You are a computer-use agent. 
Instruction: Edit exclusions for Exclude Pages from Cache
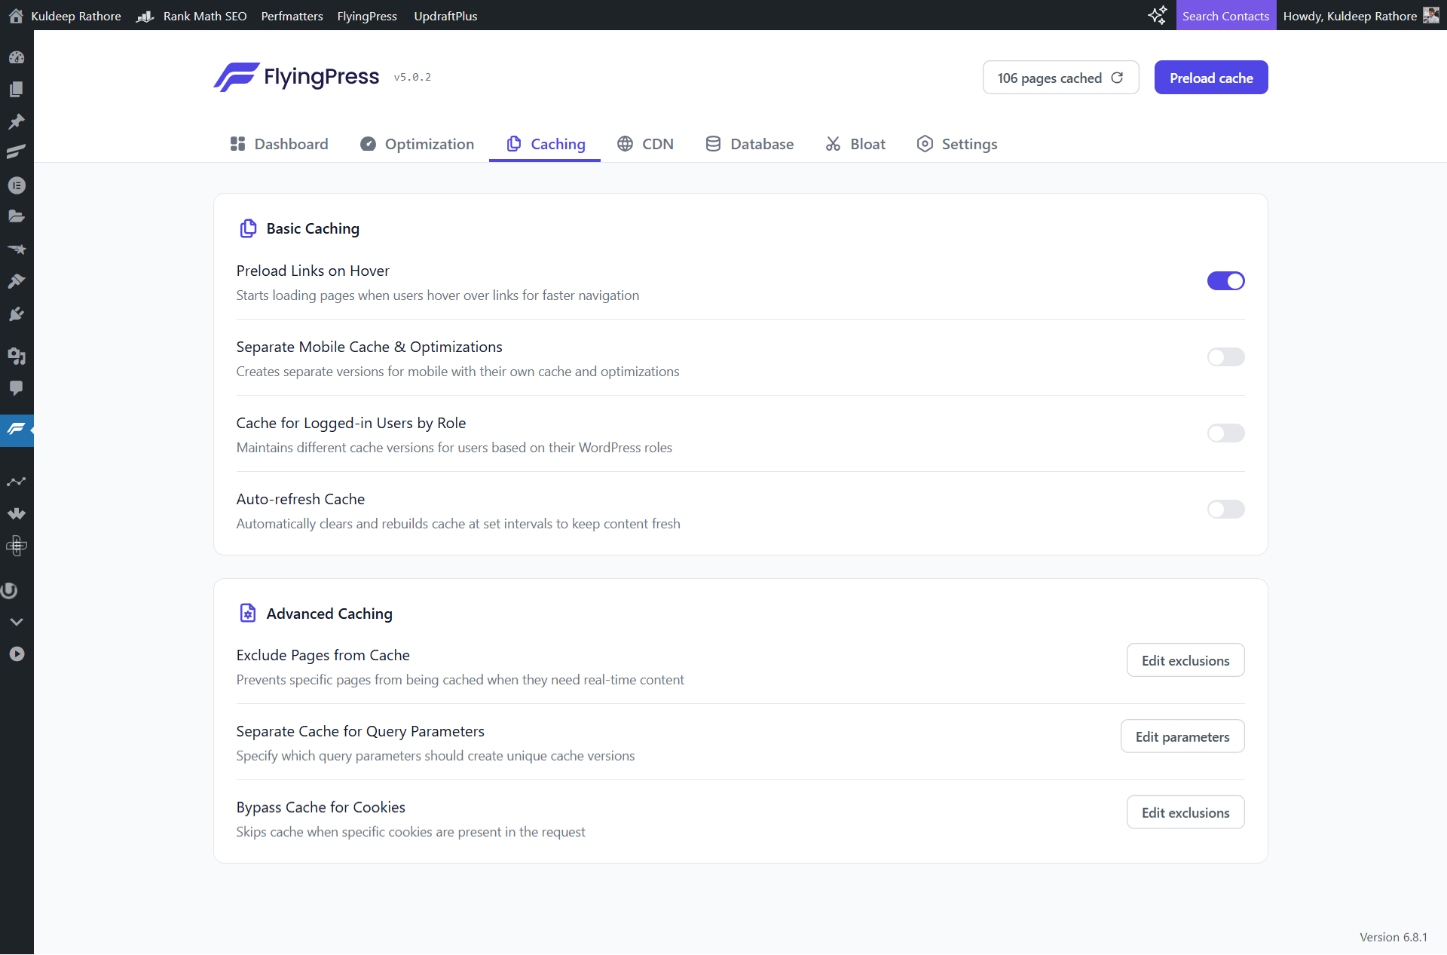pos(1185,660)
